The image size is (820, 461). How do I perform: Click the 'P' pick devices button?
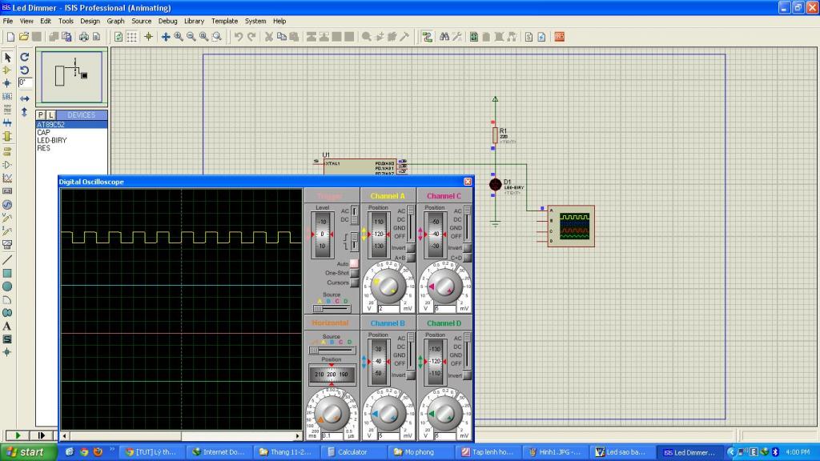42,115
